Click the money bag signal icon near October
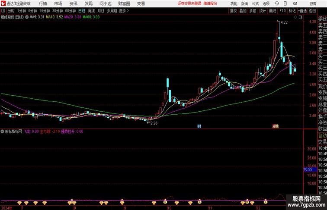 coord(165,201)
